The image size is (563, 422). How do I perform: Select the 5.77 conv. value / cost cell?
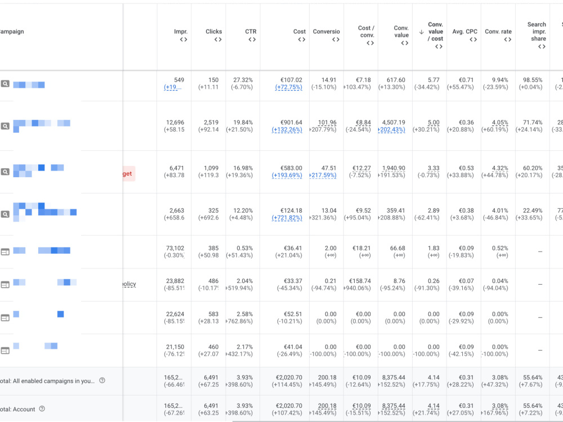(434, 80)
